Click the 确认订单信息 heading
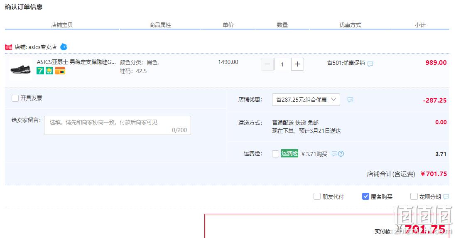The height and width of the screenshot is (238, 456). [24, 7]
